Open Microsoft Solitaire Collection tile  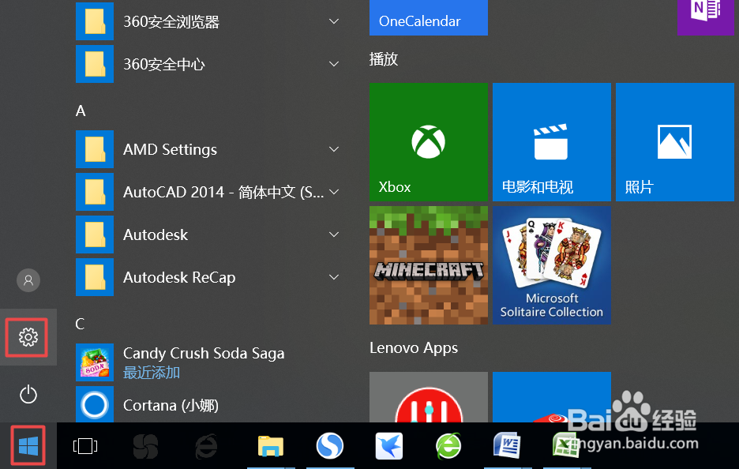tap(551, 265)
